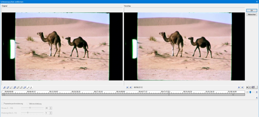Click the end keyframe diamond on timeline
Image resolution: width=259 pixels, height=117 pixels.
tap(233, 95)
